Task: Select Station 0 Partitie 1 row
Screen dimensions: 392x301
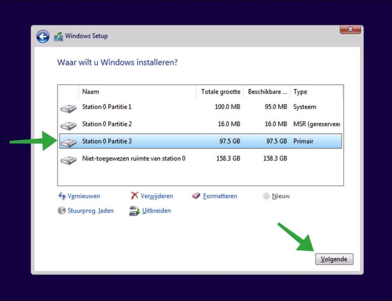Action: (x=201, y=107)
